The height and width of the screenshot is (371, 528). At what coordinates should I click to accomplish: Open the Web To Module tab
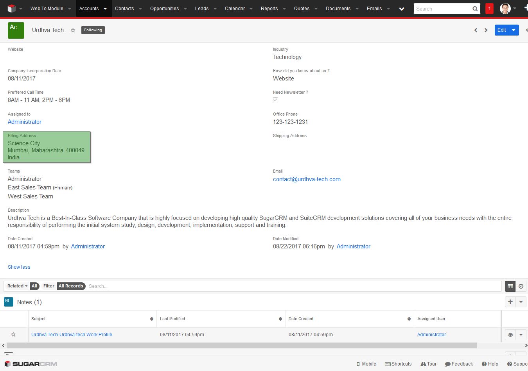(47, 9)
